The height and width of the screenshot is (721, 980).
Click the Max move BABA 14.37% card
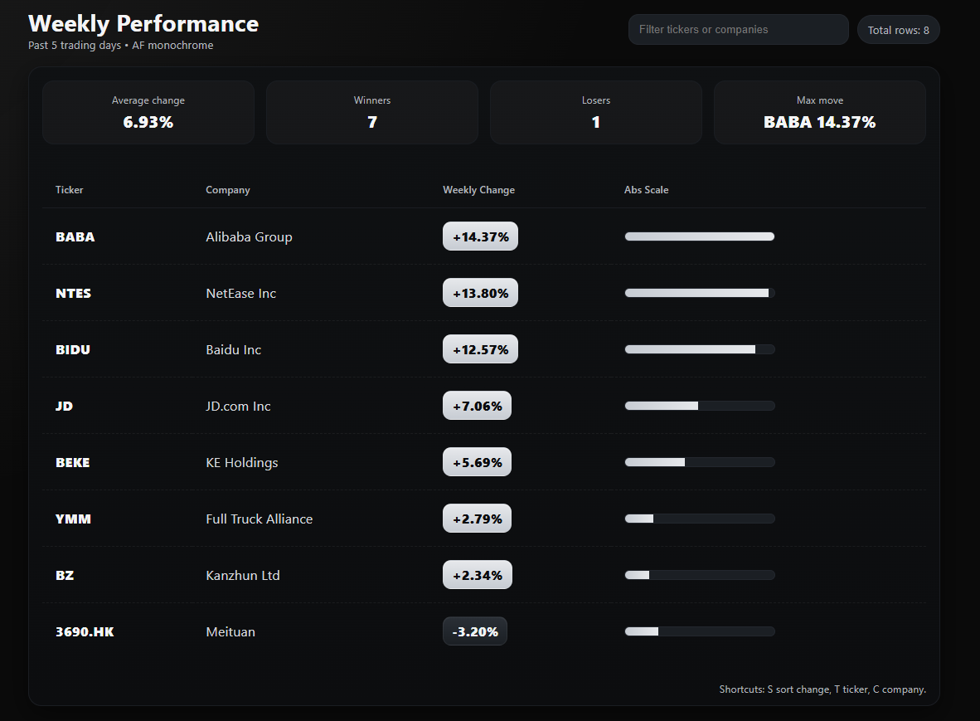pos(820,113)
